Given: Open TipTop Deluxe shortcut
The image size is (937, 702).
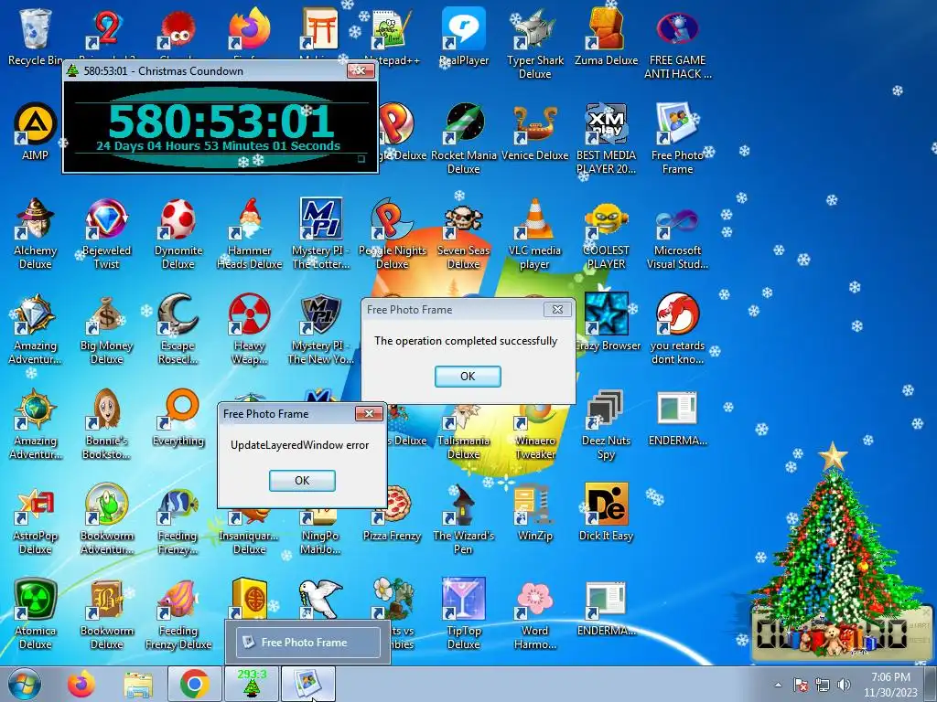Looking at the screenshot, I should [464, 613].
